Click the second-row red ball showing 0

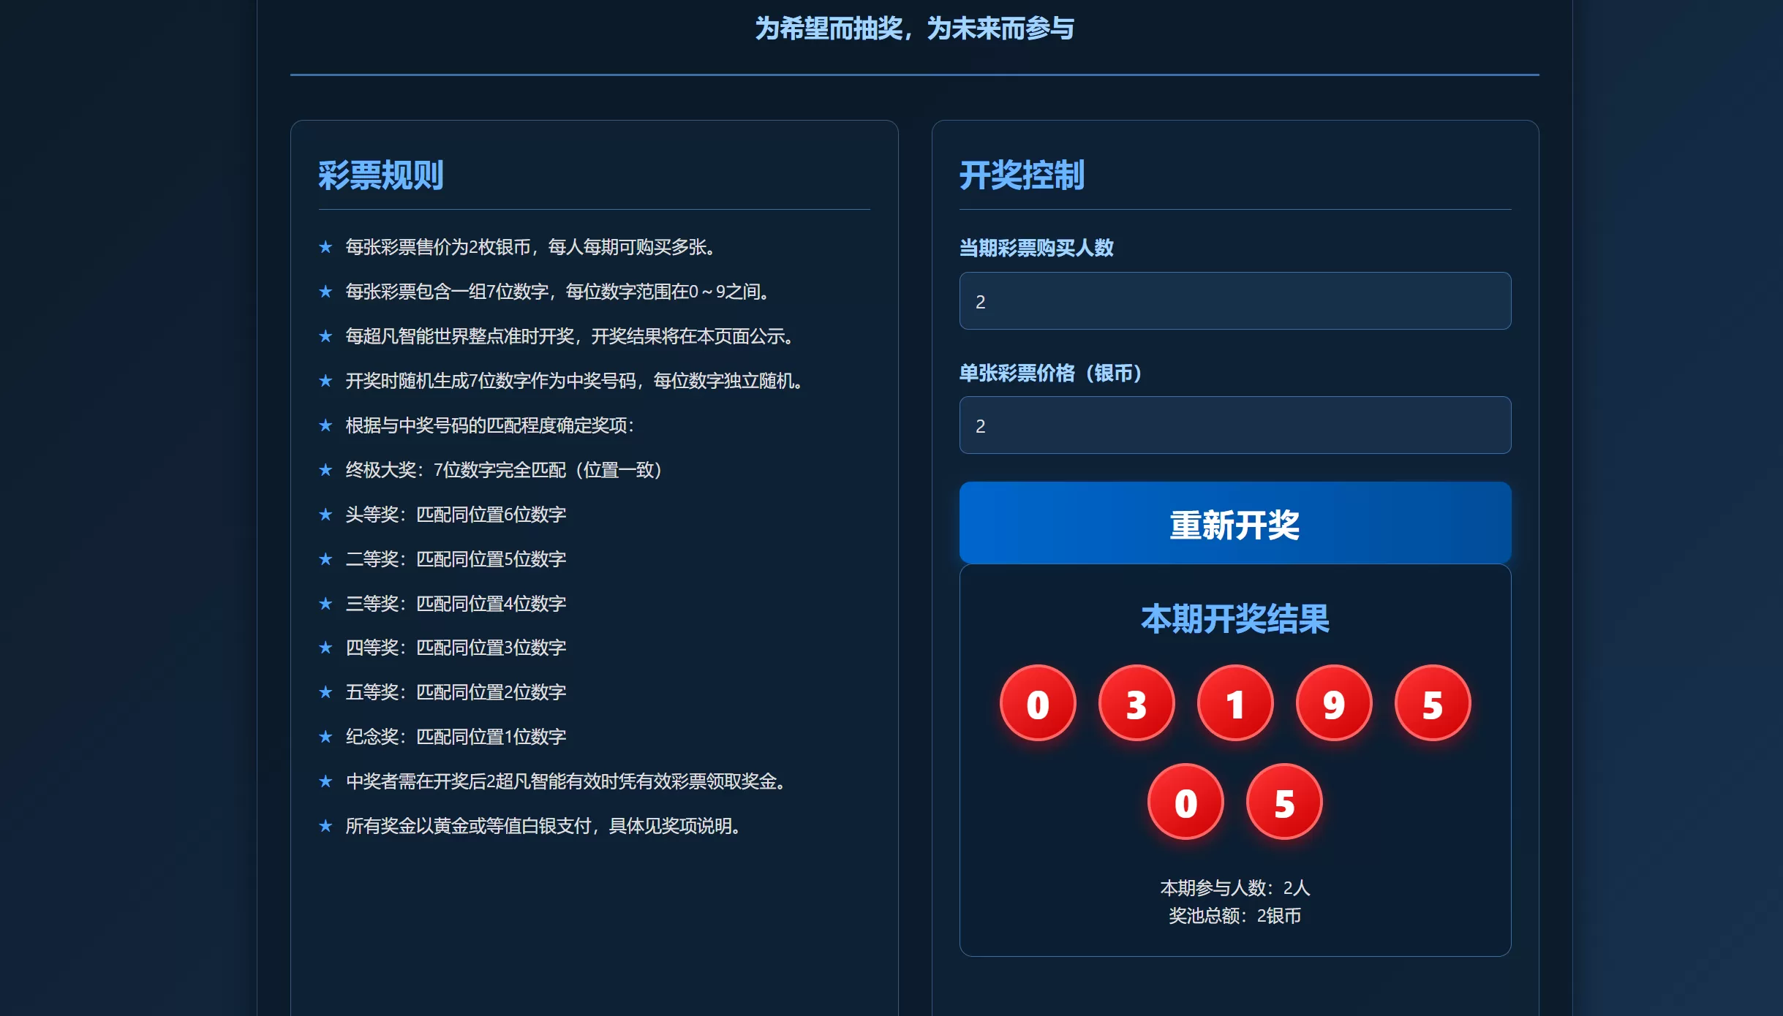[1185, 803]
